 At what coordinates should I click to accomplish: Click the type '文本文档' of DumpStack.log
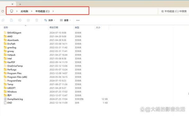tap(79, 99)
